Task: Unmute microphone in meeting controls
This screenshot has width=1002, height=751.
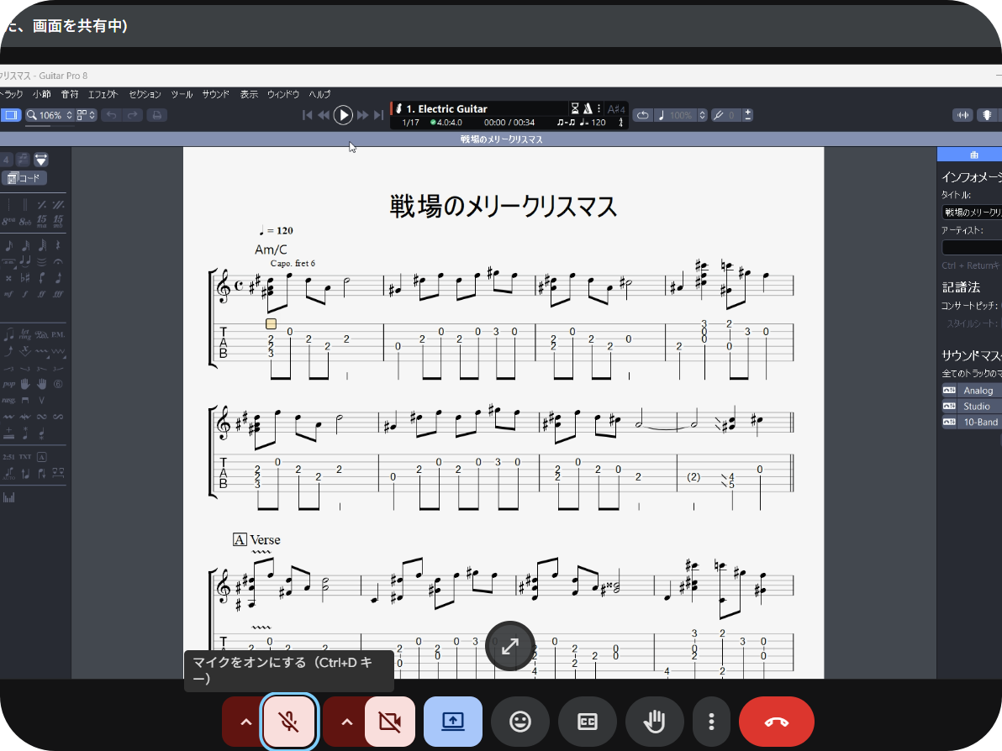Action: (289, 722)
